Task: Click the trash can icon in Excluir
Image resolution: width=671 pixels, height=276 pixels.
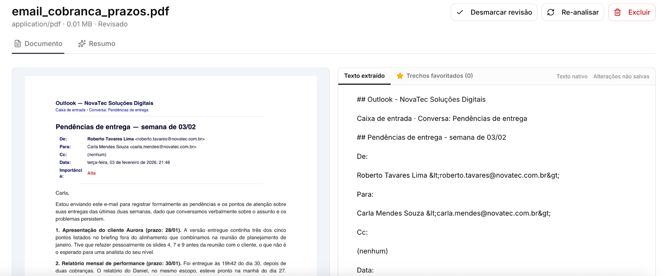Action: [618, 12]
